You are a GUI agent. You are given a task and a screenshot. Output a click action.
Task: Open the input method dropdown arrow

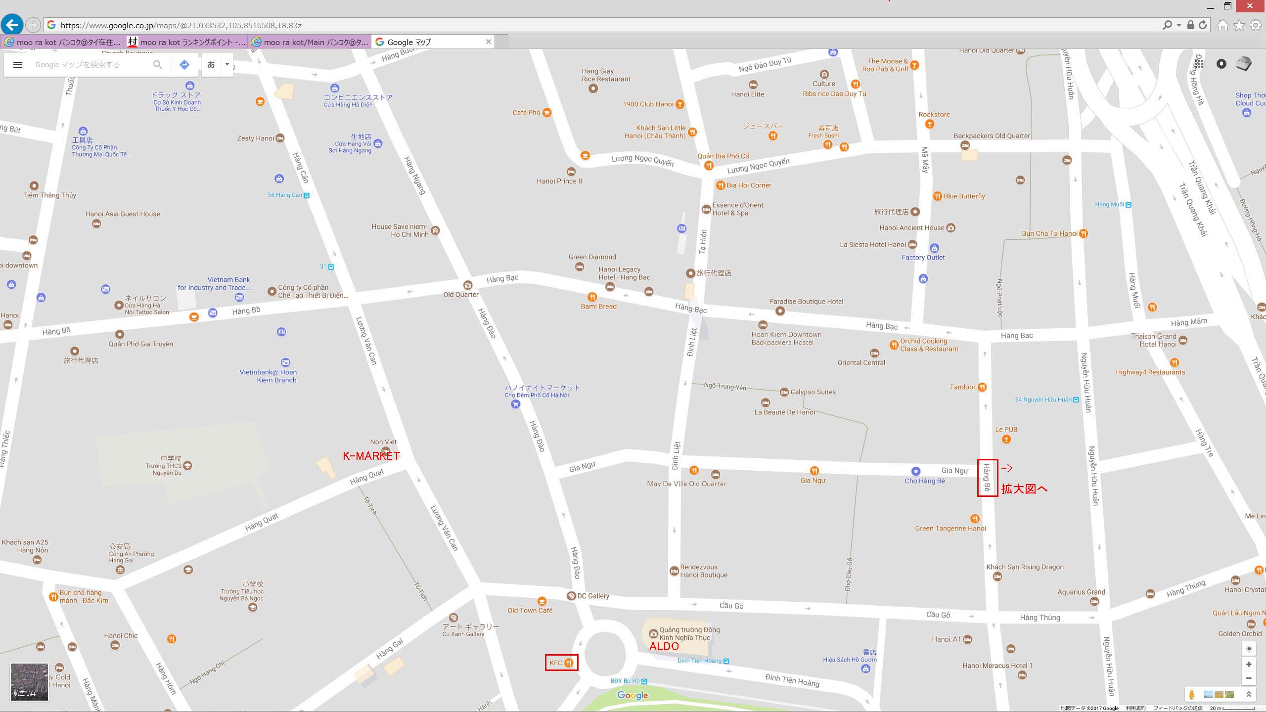(227, 65)
